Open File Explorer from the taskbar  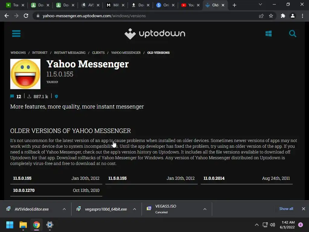pos(23,225)
